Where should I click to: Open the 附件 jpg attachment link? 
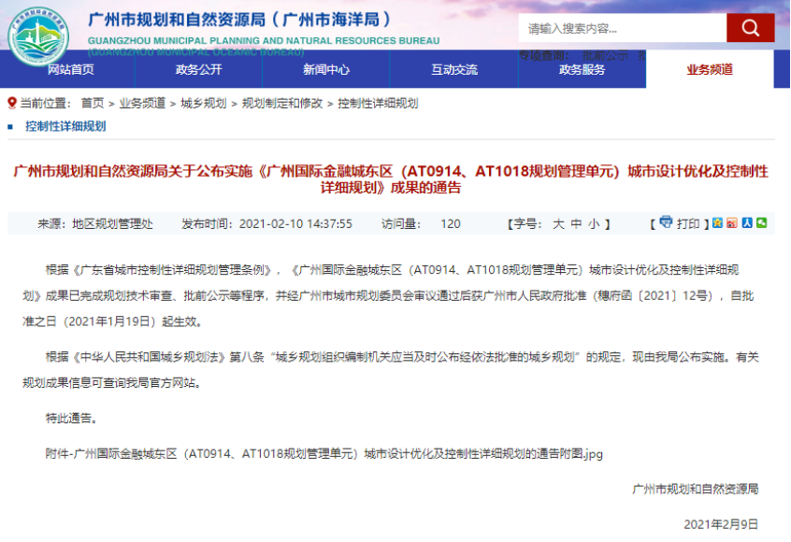pyautogui.click(x=324, y=454)
